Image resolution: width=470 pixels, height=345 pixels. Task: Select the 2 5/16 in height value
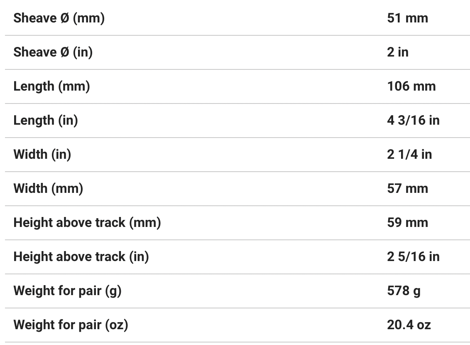[413, 257]
